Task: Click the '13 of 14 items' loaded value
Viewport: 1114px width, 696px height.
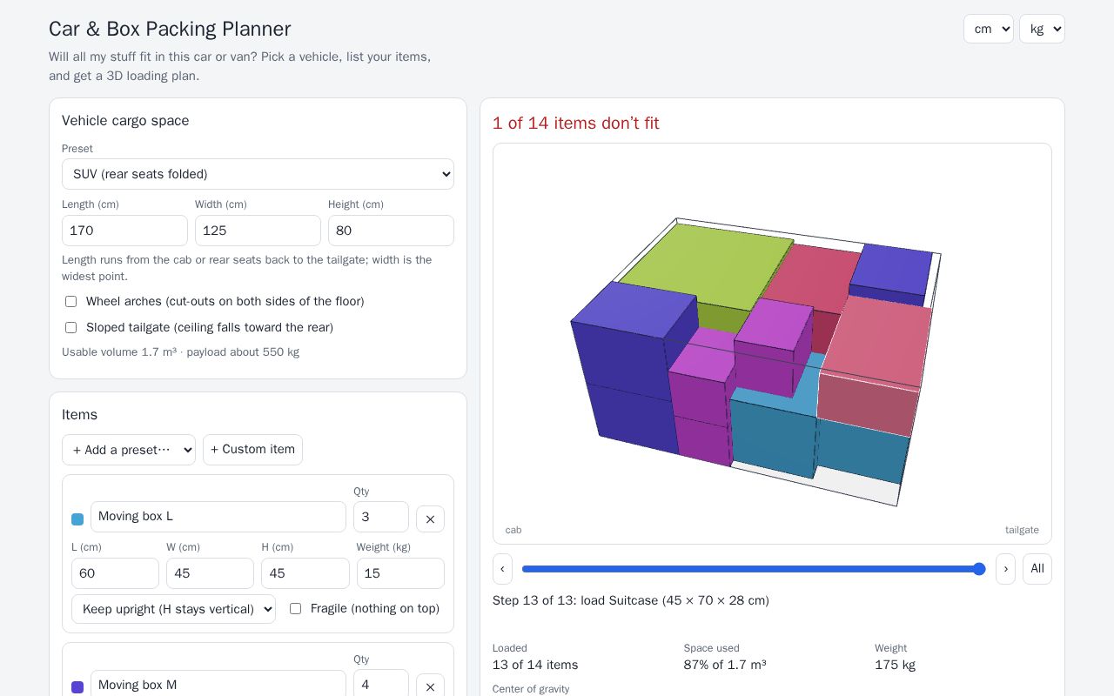Action: (x=535, y=665)
